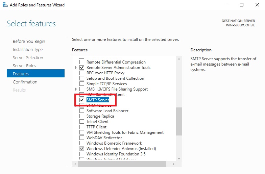
Task: Check the Remote Differential Compression checkbox
Action: (81, 62)
